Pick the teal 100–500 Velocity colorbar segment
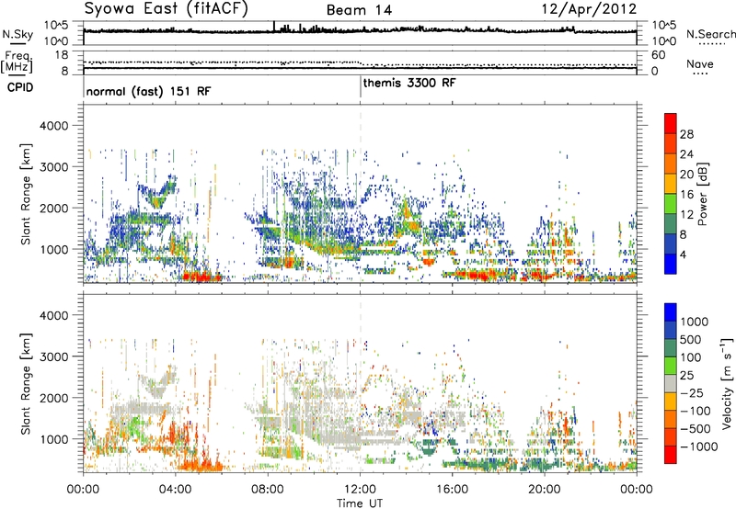Viewport: 736px width, 509px height. click(671, 348)
